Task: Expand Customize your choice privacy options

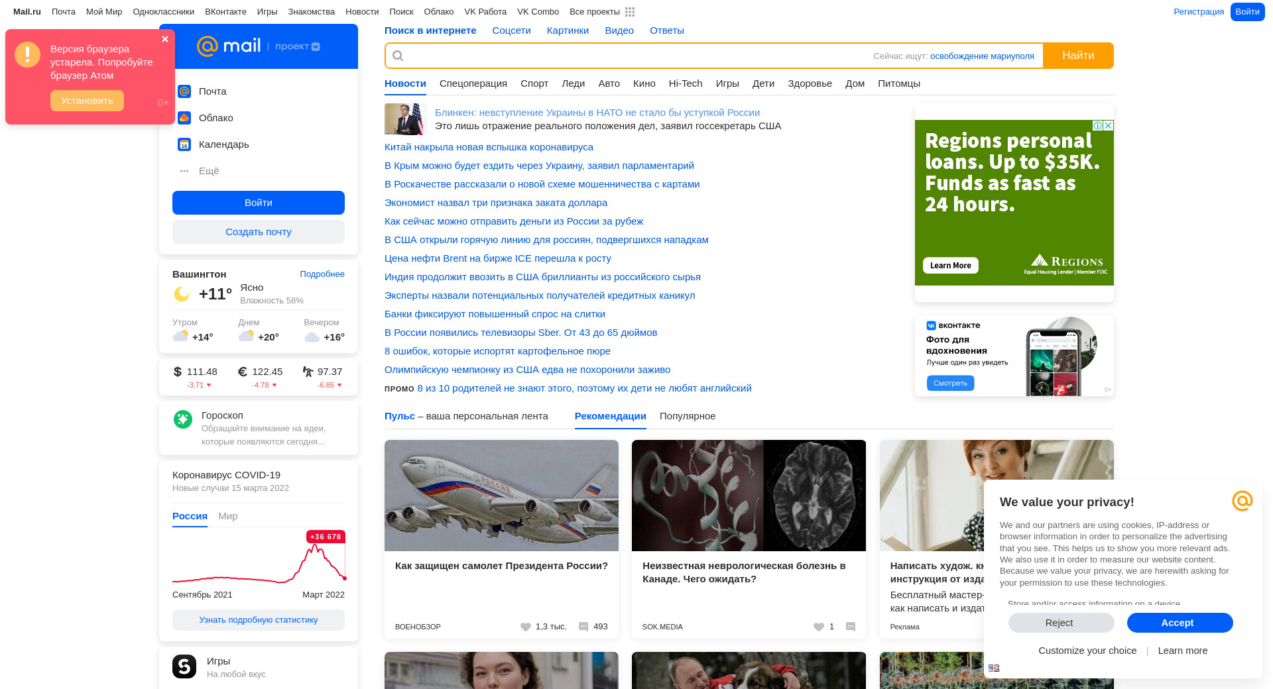Action: point(1087,651)
